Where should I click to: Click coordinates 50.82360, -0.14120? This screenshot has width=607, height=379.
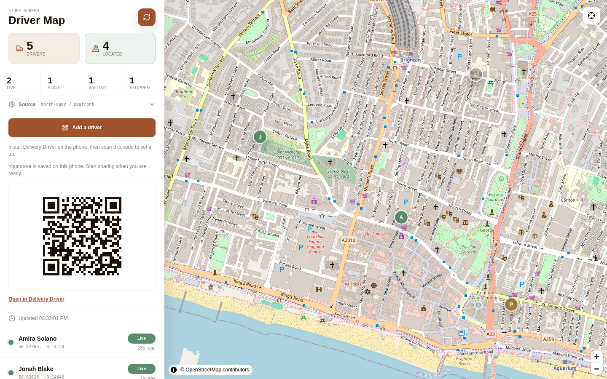pos(41,347)
